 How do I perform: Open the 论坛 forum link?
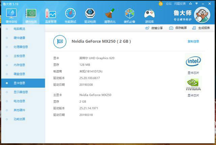click(169, 4)
